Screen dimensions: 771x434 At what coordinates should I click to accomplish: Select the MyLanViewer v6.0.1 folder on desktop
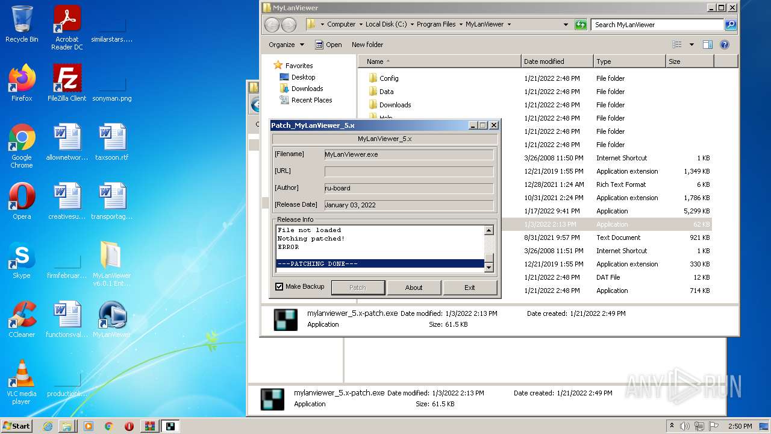(112, 264)
